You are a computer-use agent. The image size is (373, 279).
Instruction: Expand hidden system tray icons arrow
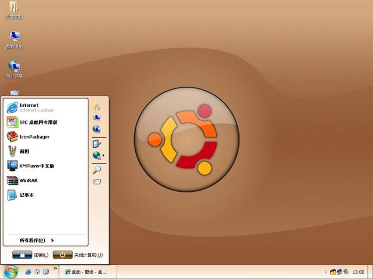[326, 272]
